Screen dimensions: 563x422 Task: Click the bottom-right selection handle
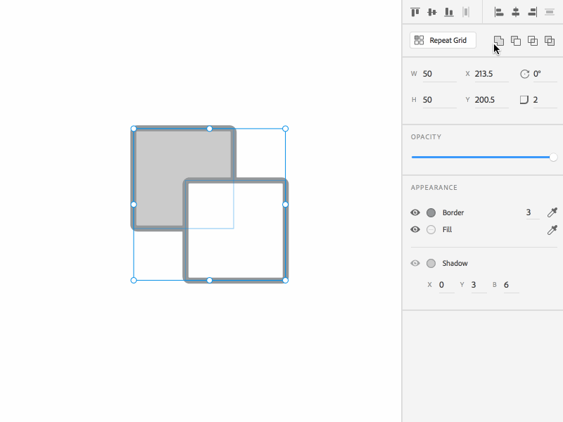(286, 280)
